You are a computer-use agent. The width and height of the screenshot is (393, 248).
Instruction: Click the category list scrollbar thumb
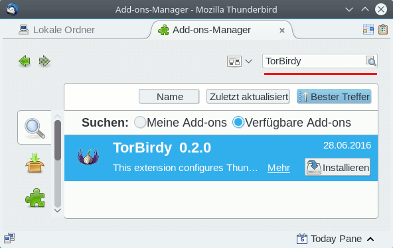coord(58,140)
